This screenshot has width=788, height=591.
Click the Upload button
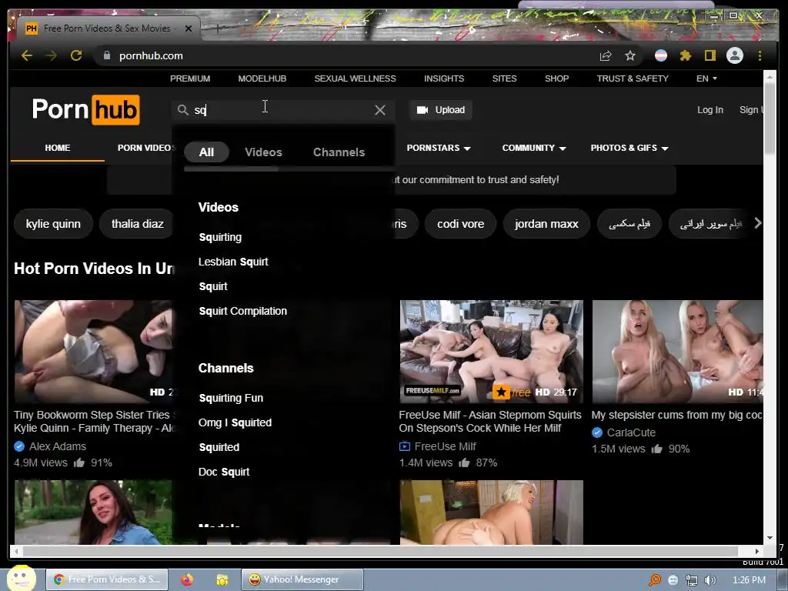pyautogui.click(x=441, y=109)
